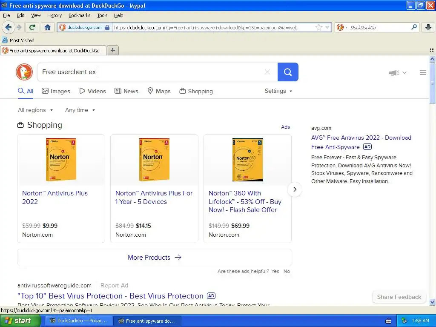
Task: Answer Yes to ads helpful question
Action: click(275, 271)
